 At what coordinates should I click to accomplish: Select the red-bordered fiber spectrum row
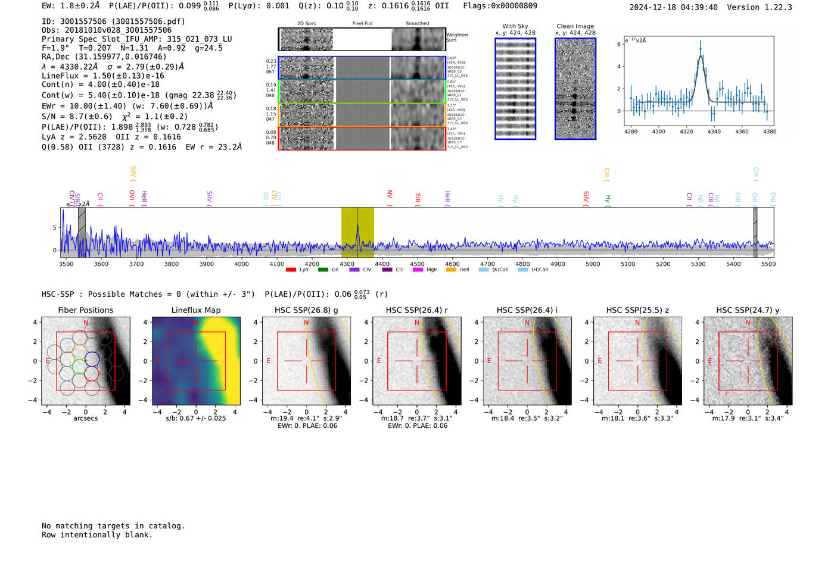(362, 138)
